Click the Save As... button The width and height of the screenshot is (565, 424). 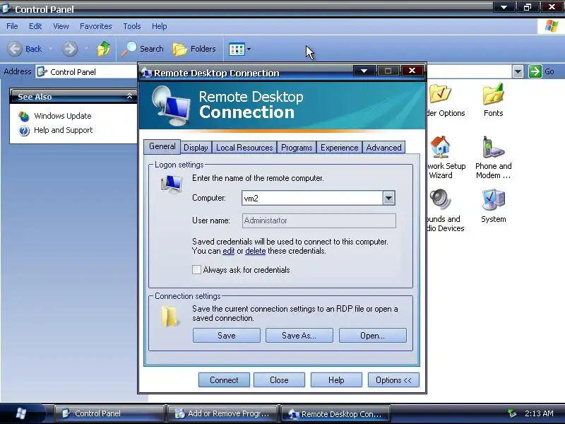click(x=299, y=335)
